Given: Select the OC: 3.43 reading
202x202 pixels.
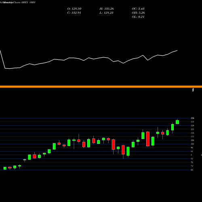Looking at the screenshot, I should [138, 9].
